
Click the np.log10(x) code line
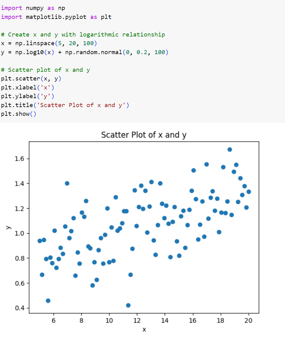coord(85,52)
